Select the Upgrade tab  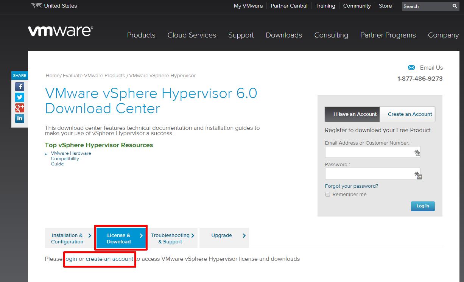[224, 238]
